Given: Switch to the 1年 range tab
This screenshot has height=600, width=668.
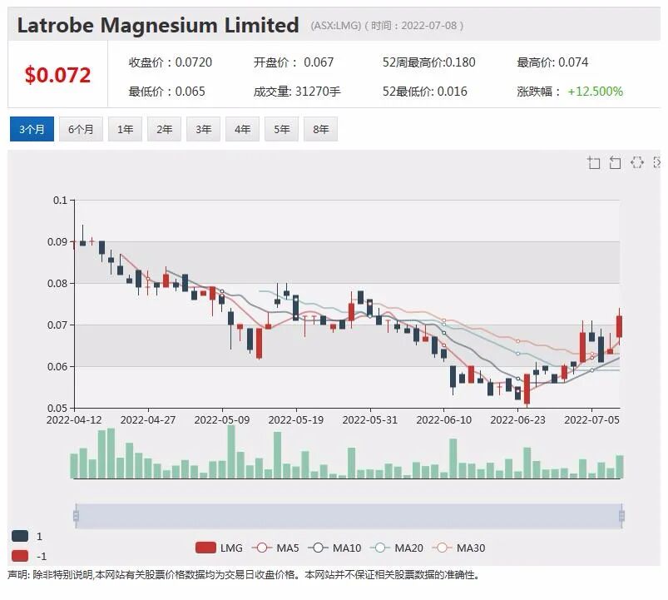Looking at the screenshot, I should coord(126,129).
